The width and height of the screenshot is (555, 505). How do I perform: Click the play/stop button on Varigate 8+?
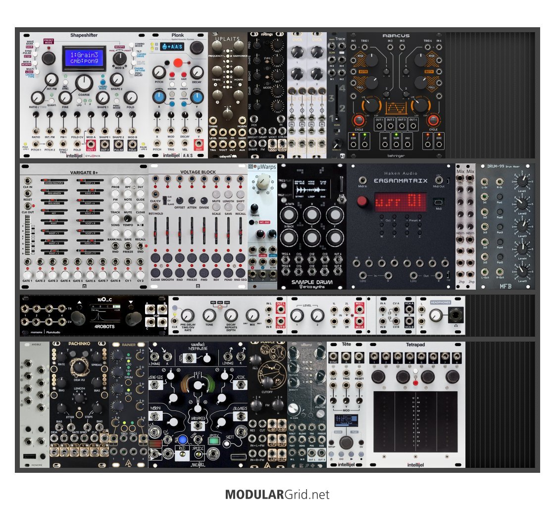coord(141,219)
